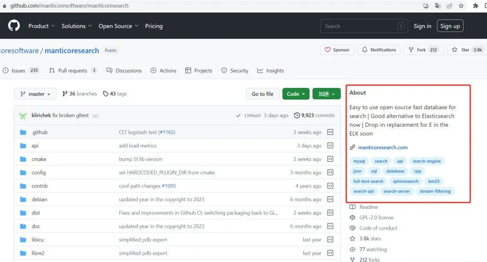Click the Sign up button
The width and height of the screenshot is (487, 262).
click(x=450, y=26)
